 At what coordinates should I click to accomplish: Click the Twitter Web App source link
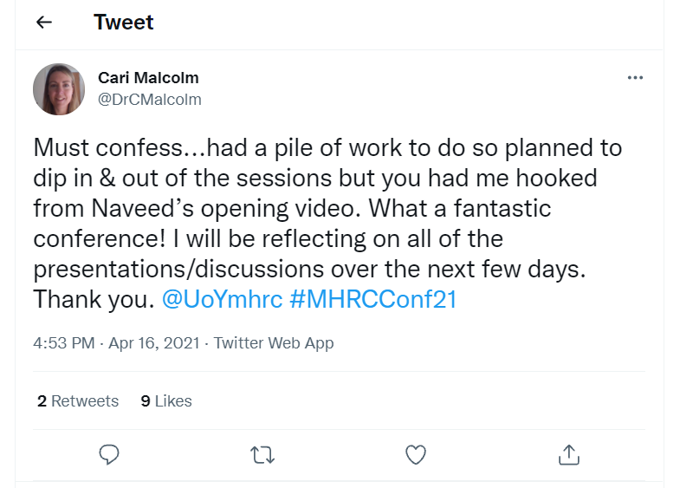click(x=274, y=343)
